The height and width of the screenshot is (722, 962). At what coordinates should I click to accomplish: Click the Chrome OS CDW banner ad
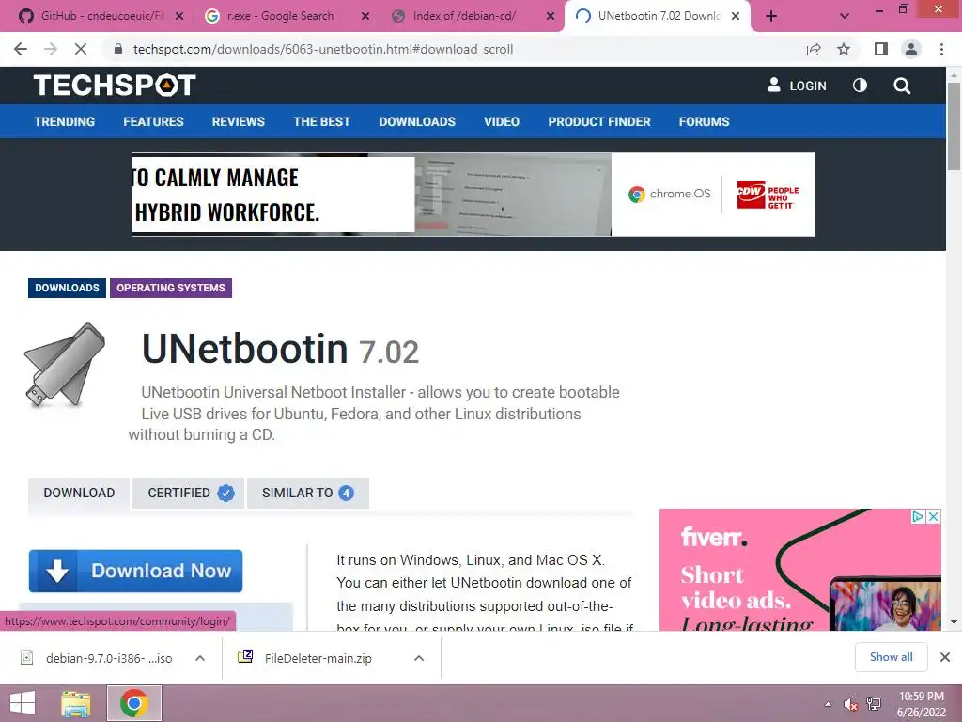tap(473, 195)
